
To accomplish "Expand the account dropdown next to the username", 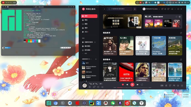I will [159, 9].
